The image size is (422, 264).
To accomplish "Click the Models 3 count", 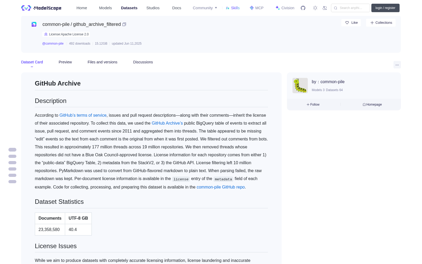I will point(318,90).
